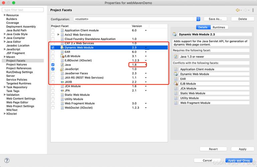
Task: Click the JAXB facet icon
Action: (62, 82)
